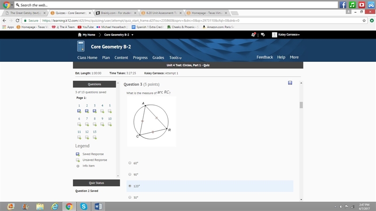Jump to question 10 in question list
The height and width of the screenshot is (211, 376).
110,119
